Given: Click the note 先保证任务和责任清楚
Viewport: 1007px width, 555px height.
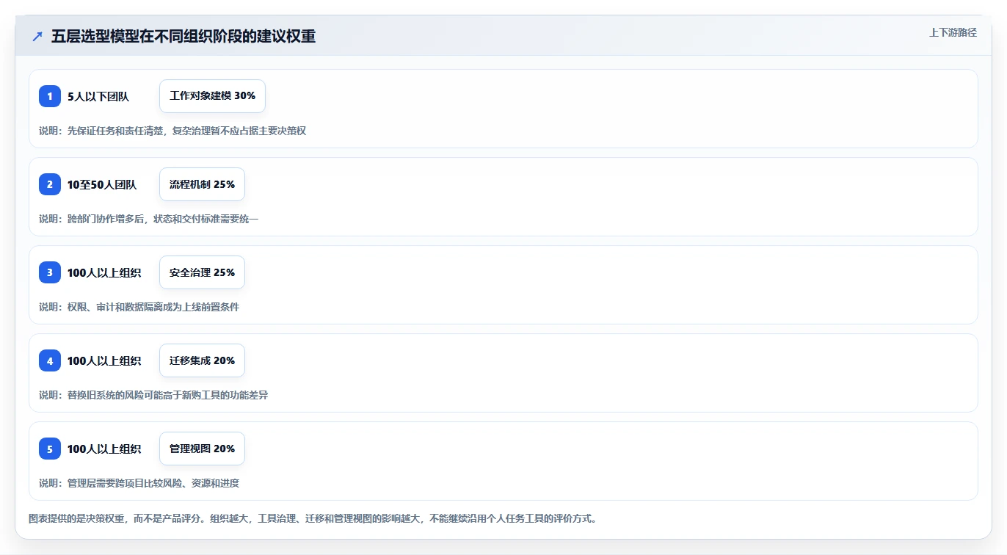Looking at the screenshot, I should point(172,131).
